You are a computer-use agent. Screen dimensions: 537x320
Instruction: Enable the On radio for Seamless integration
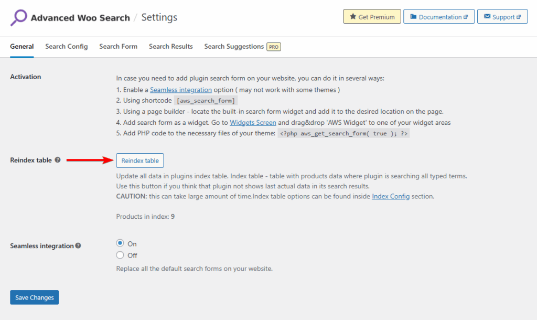(120, 243)
